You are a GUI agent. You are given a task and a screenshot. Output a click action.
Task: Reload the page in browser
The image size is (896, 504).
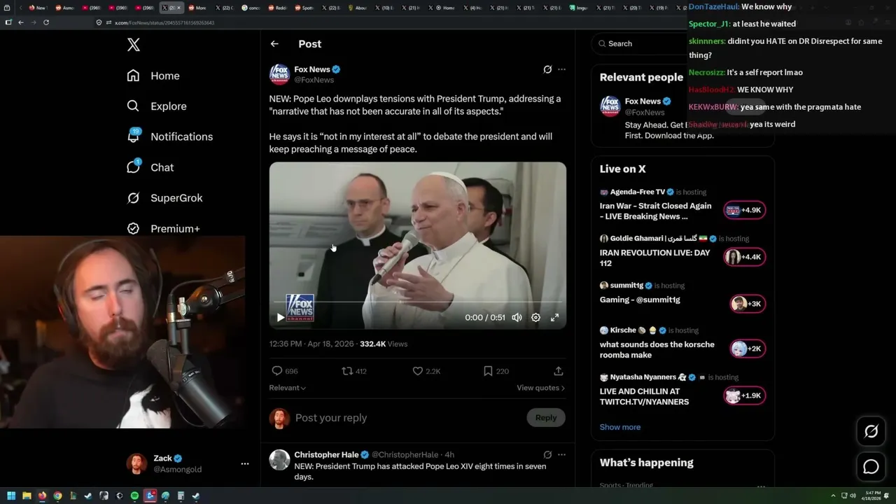pyautogui.click(x=46, y=22)
